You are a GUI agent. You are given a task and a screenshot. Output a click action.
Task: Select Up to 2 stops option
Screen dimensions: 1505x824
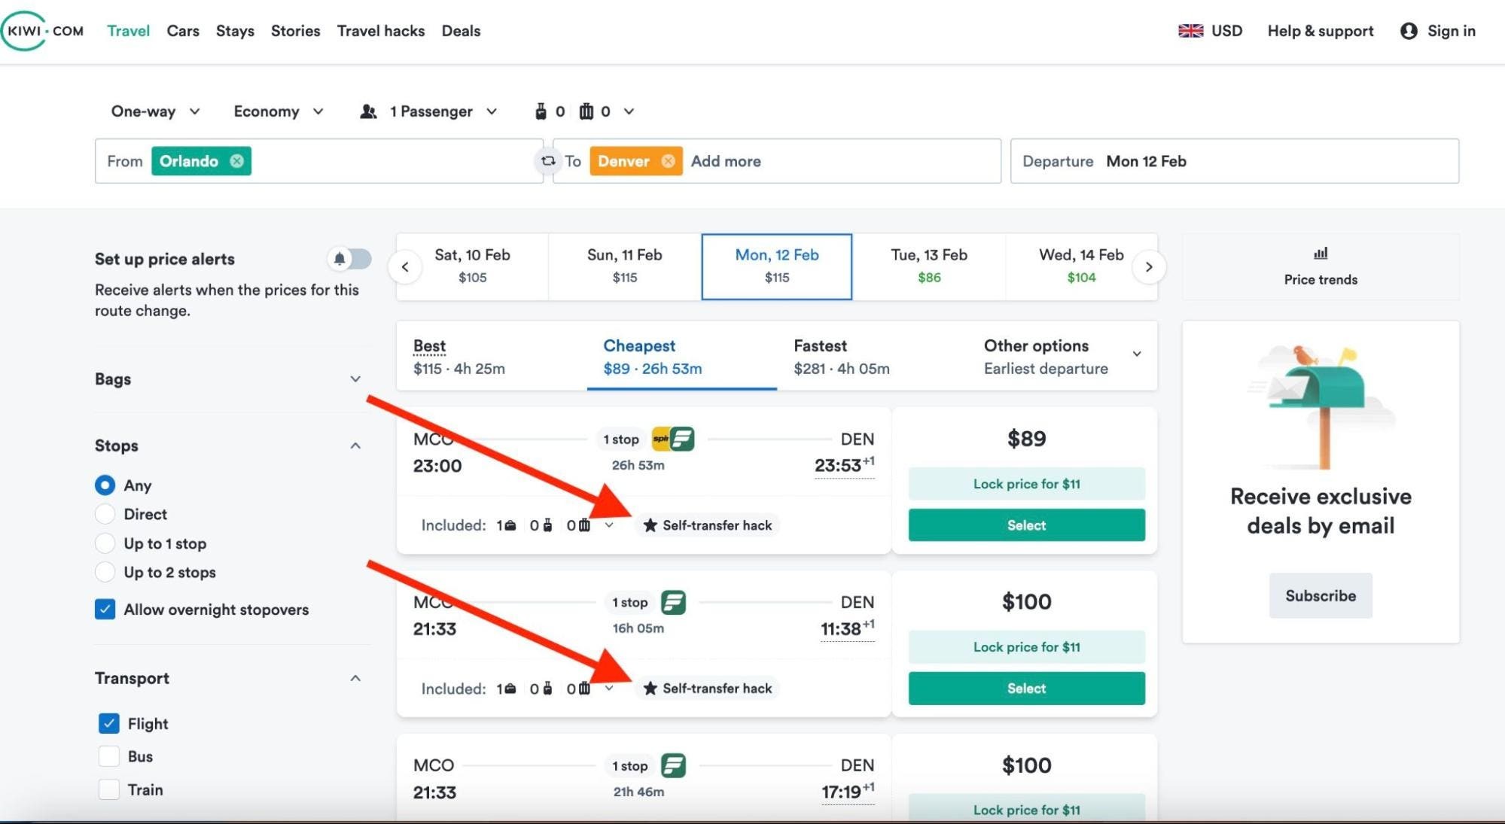point(105,572)
